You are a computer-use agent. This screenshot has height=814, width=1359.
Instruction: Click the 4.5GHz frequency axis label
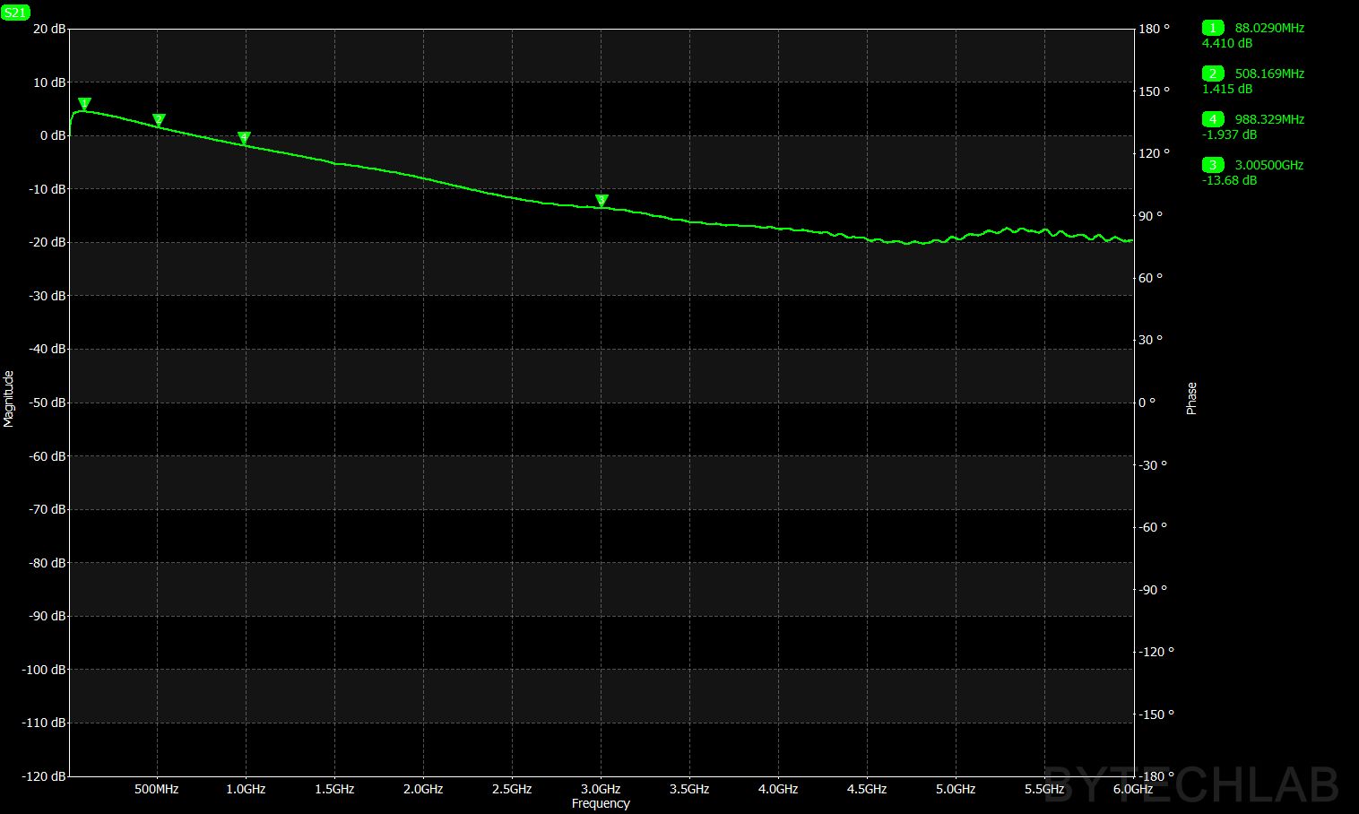(867, 789)
